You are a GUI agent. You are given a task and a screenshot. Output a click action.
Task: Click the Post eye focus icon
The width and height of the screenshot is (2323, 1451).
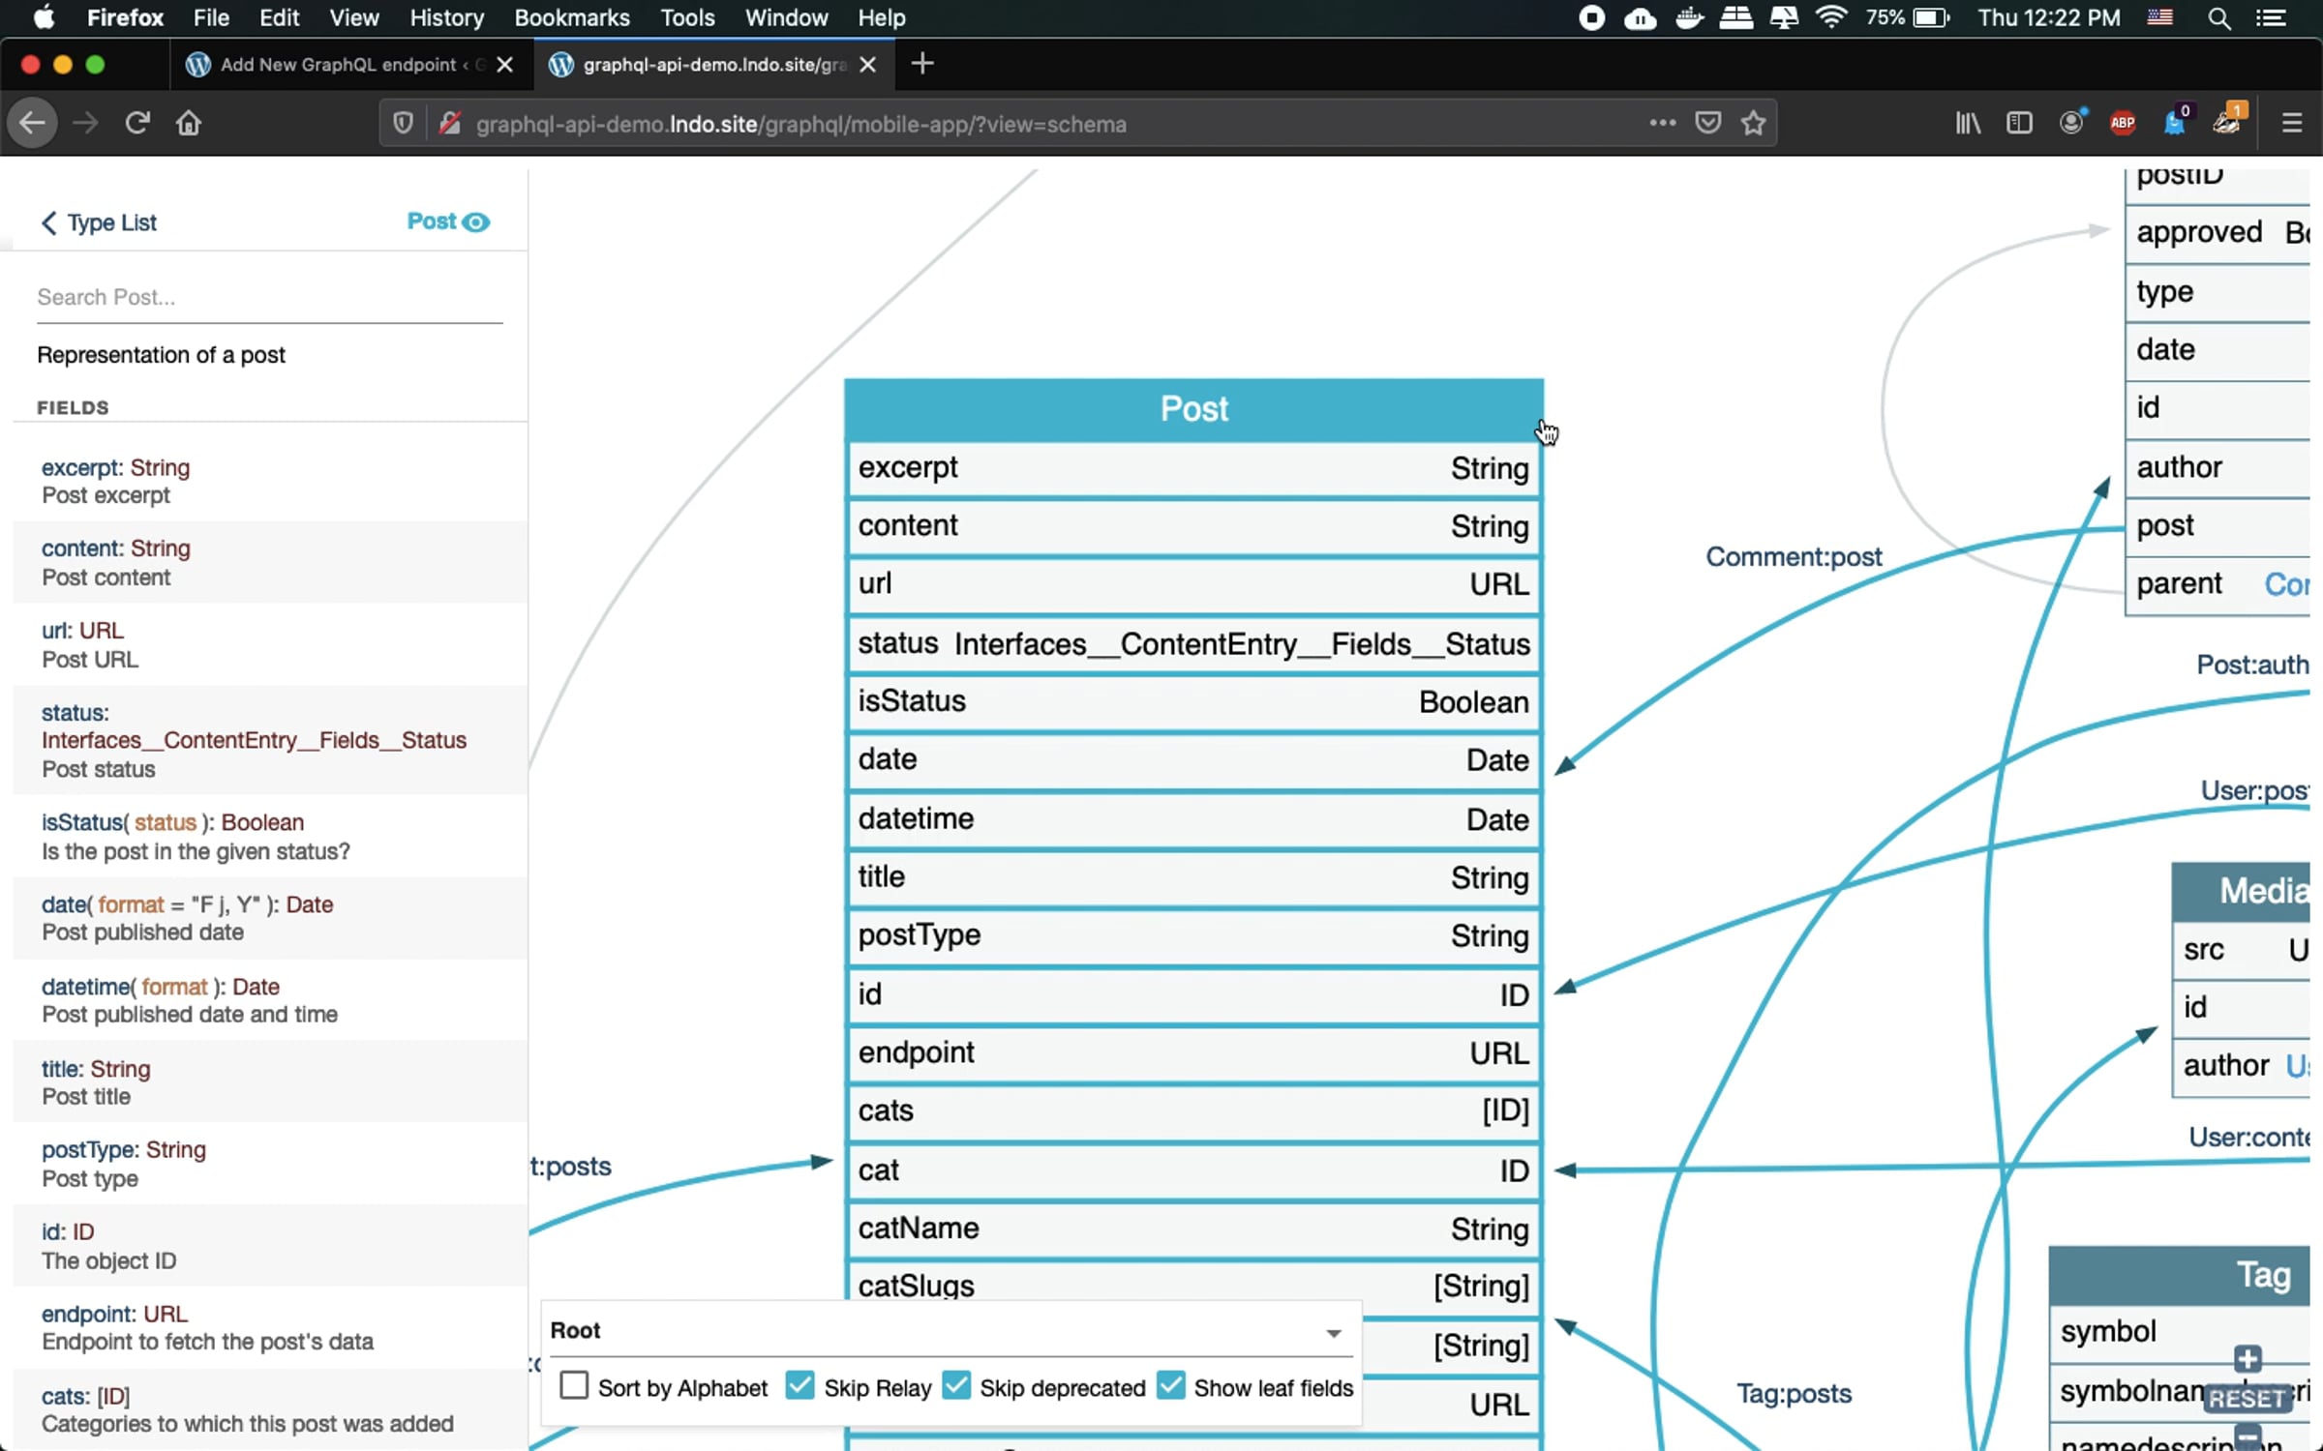475,222
